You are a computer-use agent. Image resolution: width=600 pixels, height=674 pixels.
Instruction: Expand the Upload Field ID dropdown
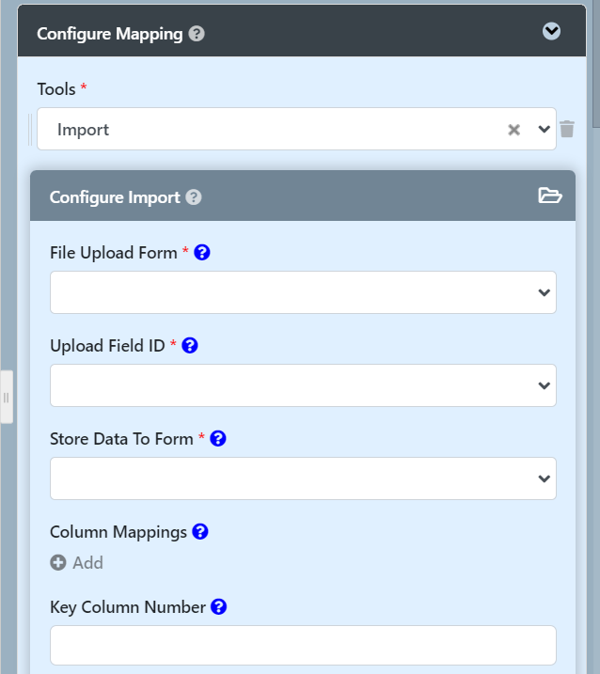point(302,385)
